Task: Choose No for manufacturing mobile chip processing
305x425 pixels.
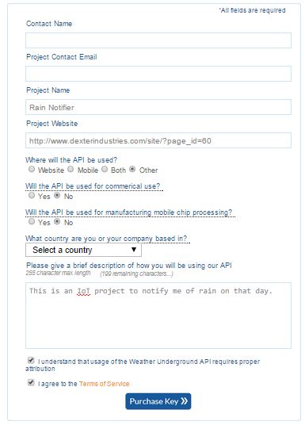Action: coord(57,222)
